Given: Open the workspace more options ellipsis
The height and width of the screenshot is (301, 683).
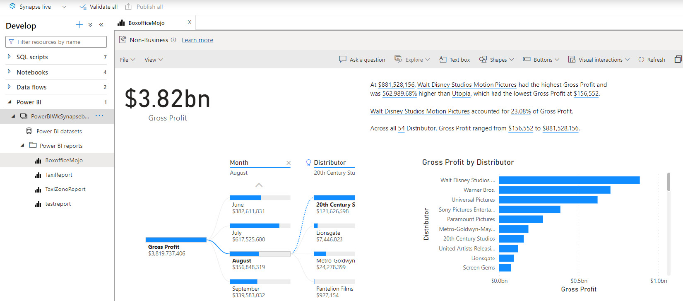Looking at the screenshot, I should [99, 116].
